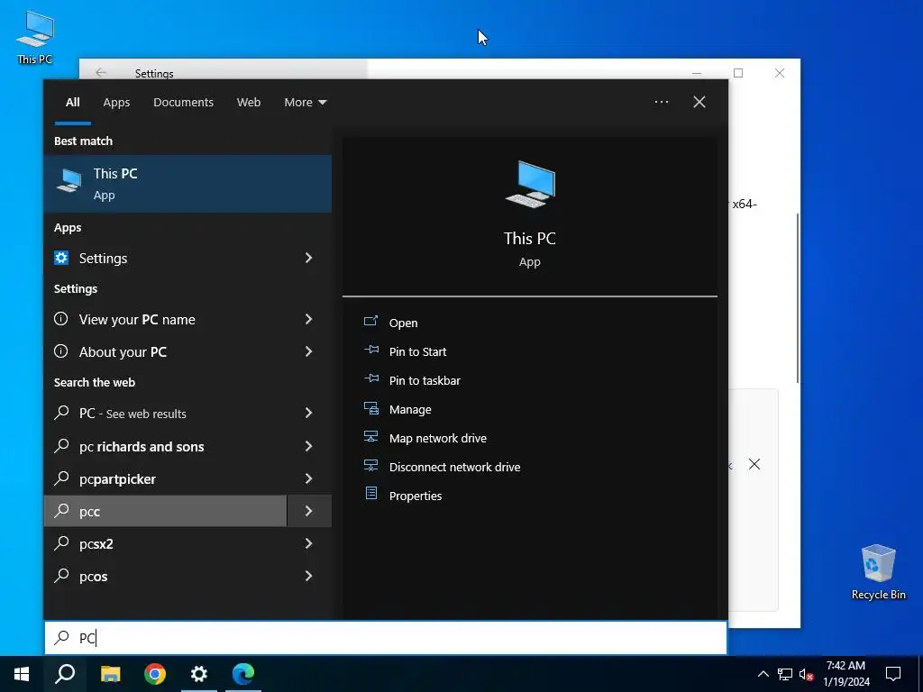Open the notification center icon

pyautogui.click(x=893, y=674)
